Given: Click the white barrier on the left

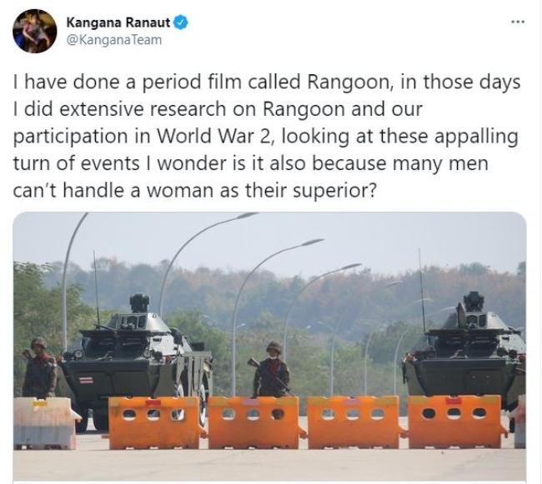Looking at the screenshot, I should [45, 423].
